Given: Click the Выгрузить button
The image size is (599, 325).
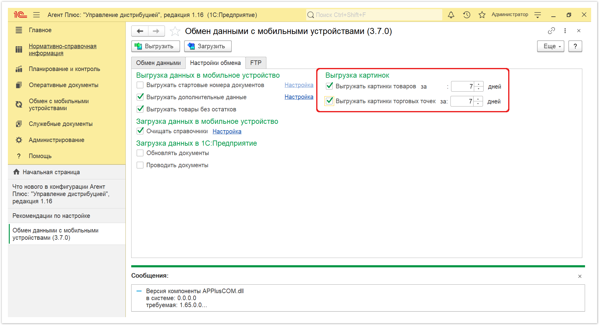Looking at the screenshot, I should 156,46.
